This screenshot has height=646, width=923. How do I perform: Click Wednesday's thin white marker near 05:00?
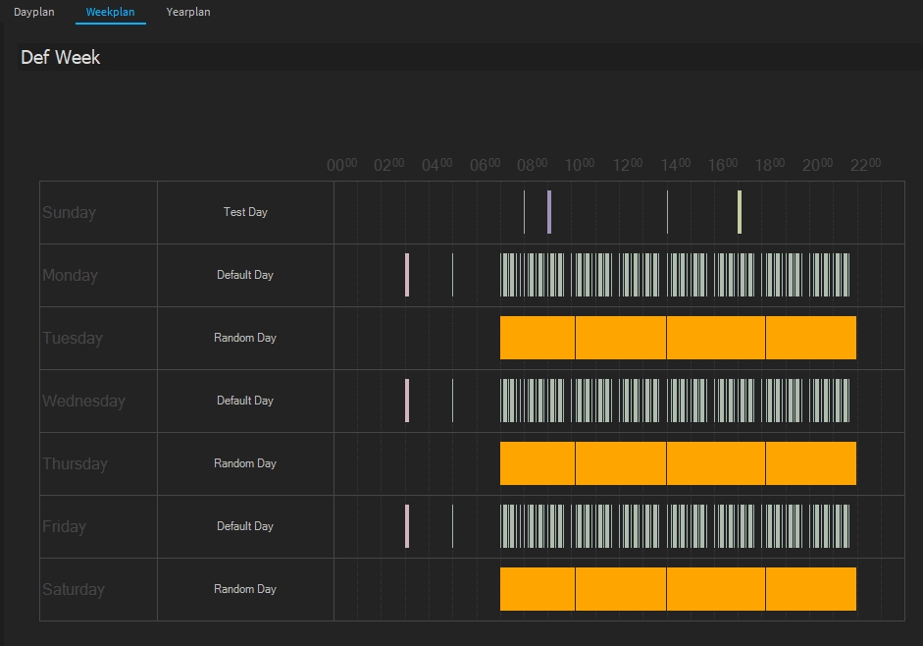(452, 401)
